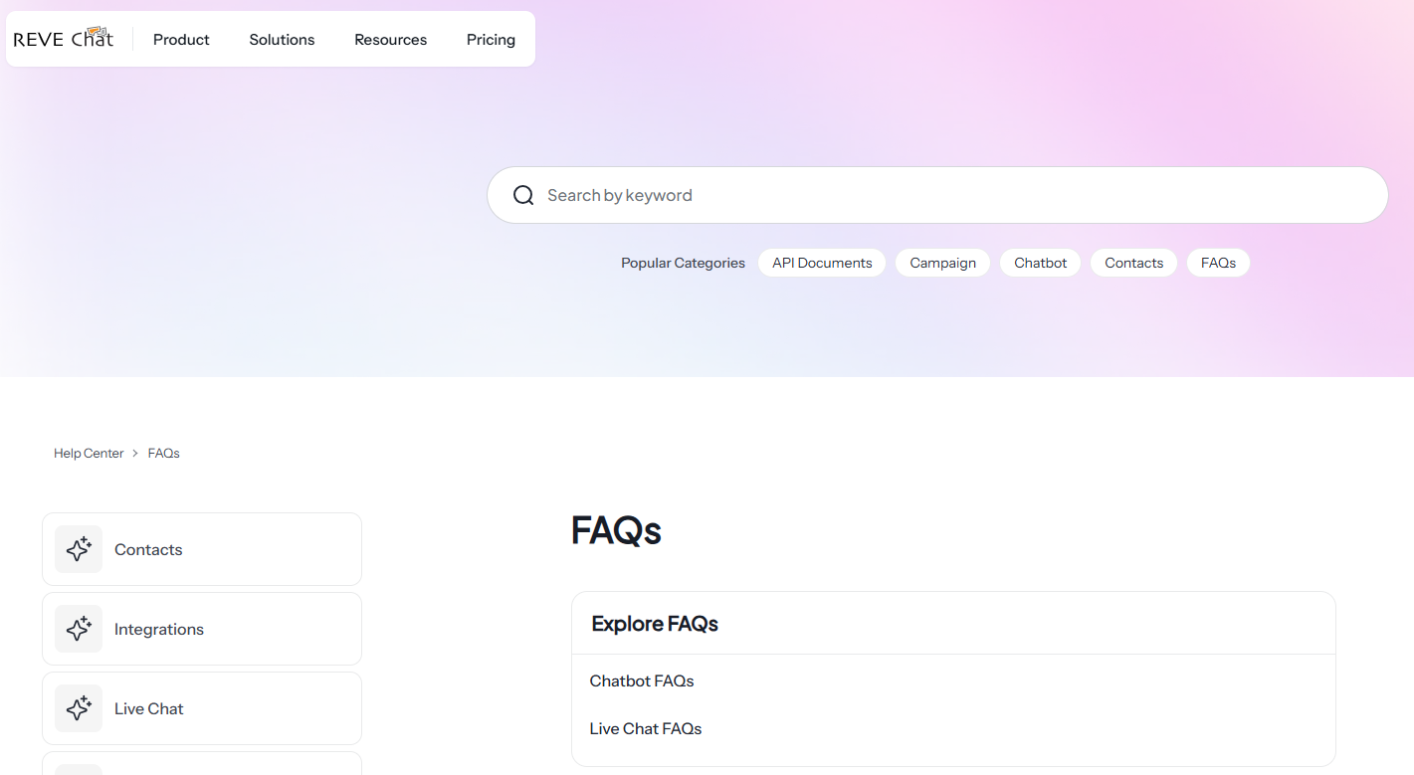The image size is (1414, 775).
Task: Click the REVE Chat logo
Action: pos(64,39)
